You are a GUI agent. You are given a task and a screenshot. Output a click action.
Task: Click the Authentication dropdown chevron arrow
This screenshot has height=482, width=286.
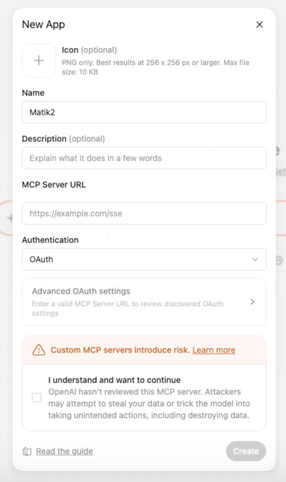click(255, 259)
